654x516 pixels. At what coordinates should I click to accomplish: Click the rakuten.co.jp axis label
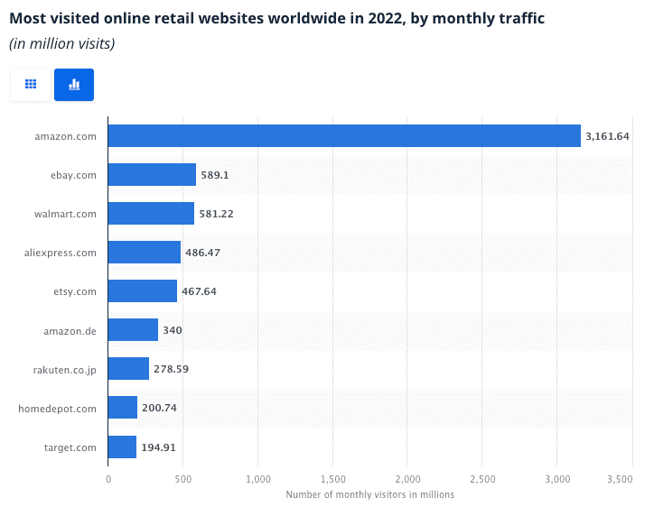pyautogui.click(x=65, y=370)
